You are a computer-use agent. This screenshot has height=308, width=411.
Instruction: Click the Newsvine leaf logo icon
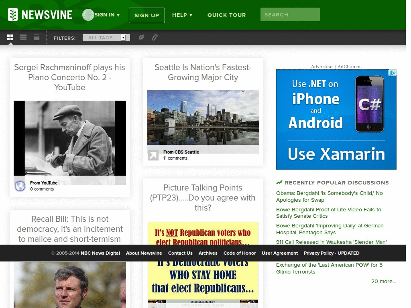(x=13, y=14)
